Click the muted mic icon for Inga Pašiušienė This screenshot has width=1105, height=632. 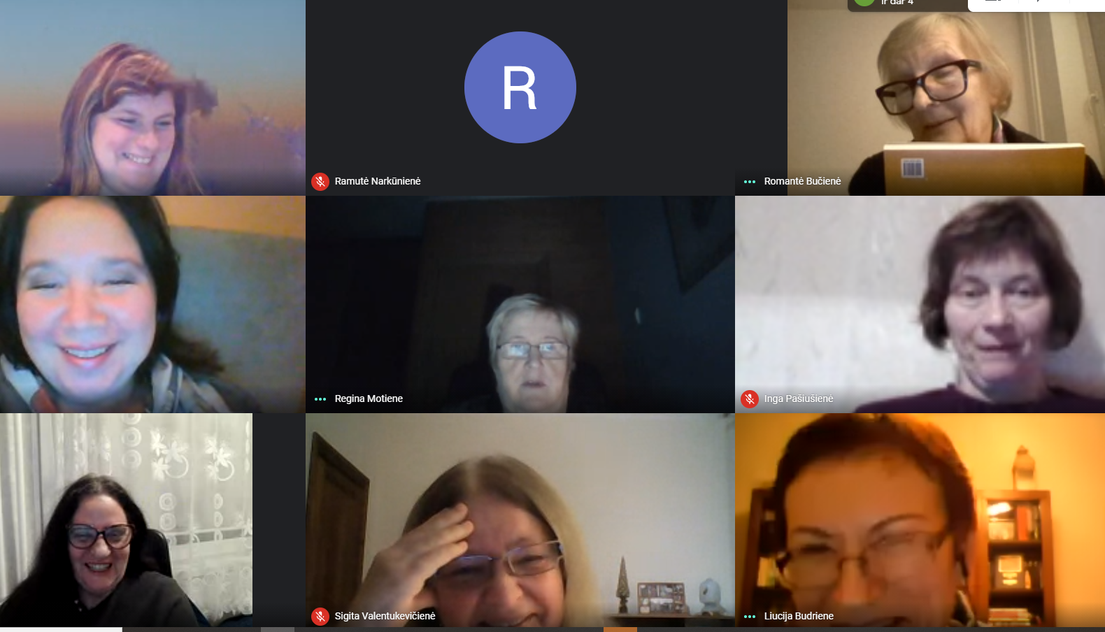tap(750, 399)
